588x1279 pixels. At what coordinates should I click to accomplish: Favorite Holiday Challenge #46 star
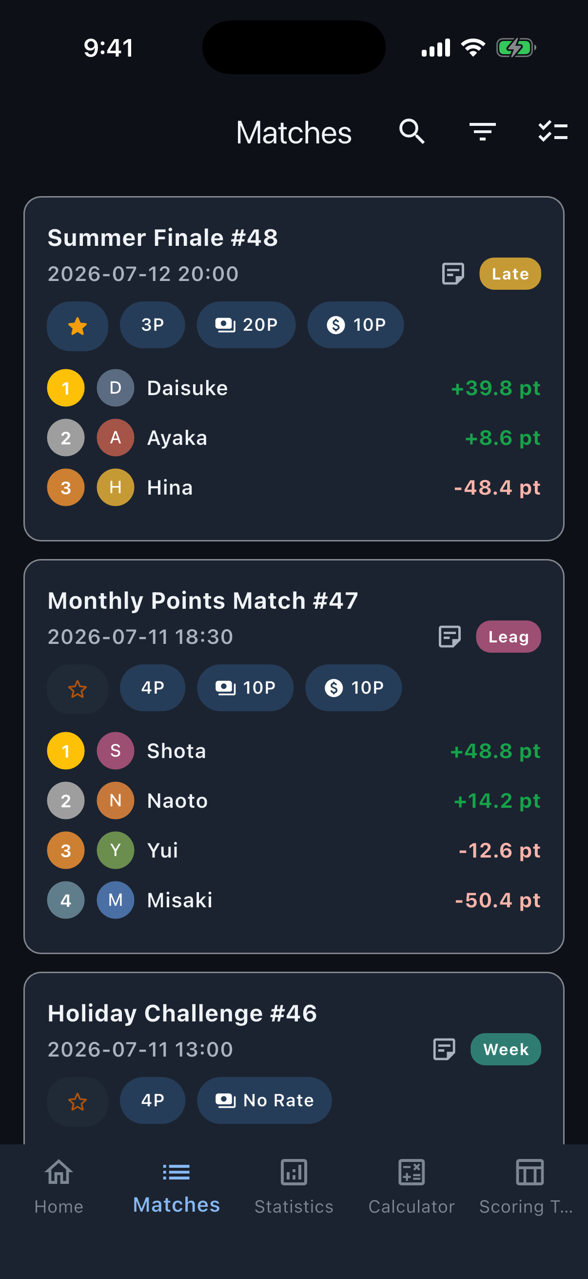pos(78,1101)
